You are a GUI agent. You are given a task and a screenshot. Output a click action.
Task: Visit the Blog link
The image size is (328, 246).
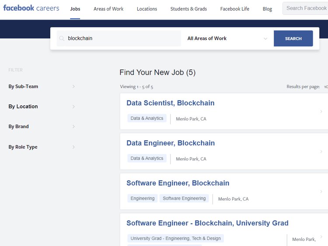[x=267, y=9]
